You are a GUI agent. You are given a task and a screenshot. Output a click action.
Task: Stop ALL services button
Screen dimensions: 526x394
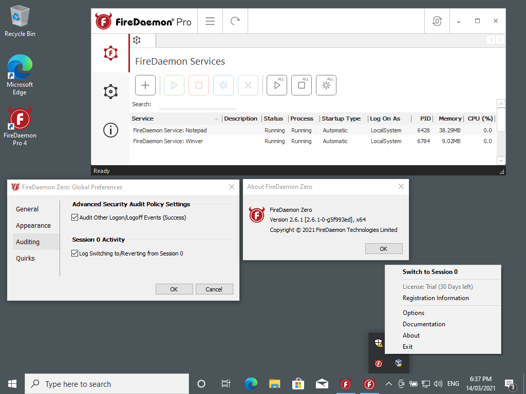tap(302, 85)
